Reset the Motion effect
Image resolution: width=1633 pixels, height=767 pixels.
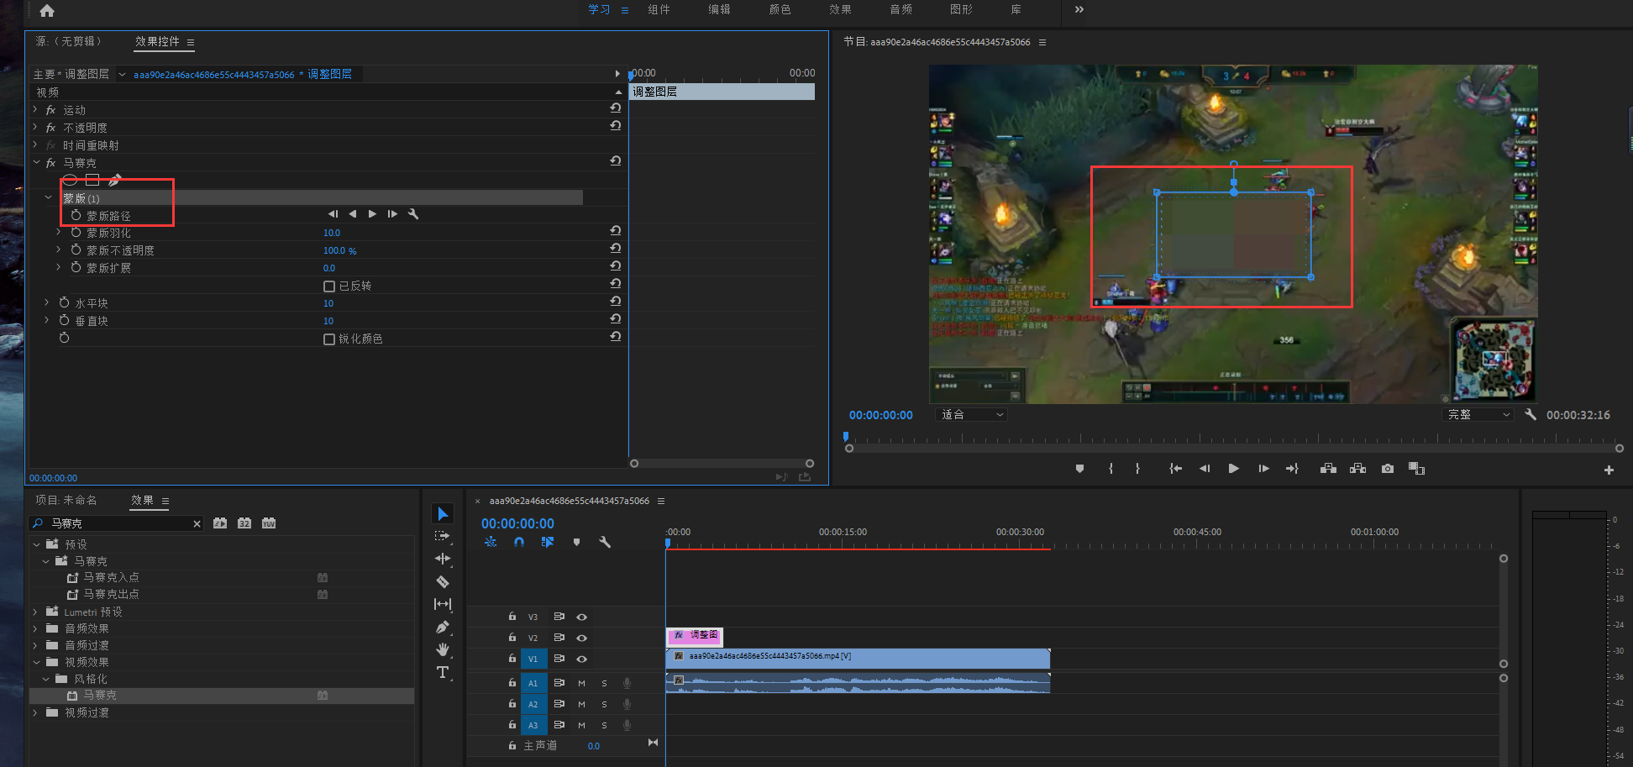[x=616, y=108]
